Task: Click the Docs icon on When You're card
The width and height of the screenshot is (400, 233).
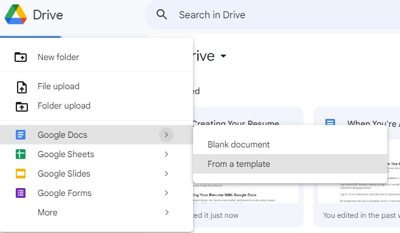Action: (x=330, y=122)
